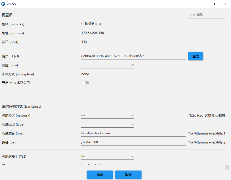Click the gray scrollbar block at bottom right
Viewport: 231px width, 180px height.
point(227,167)
